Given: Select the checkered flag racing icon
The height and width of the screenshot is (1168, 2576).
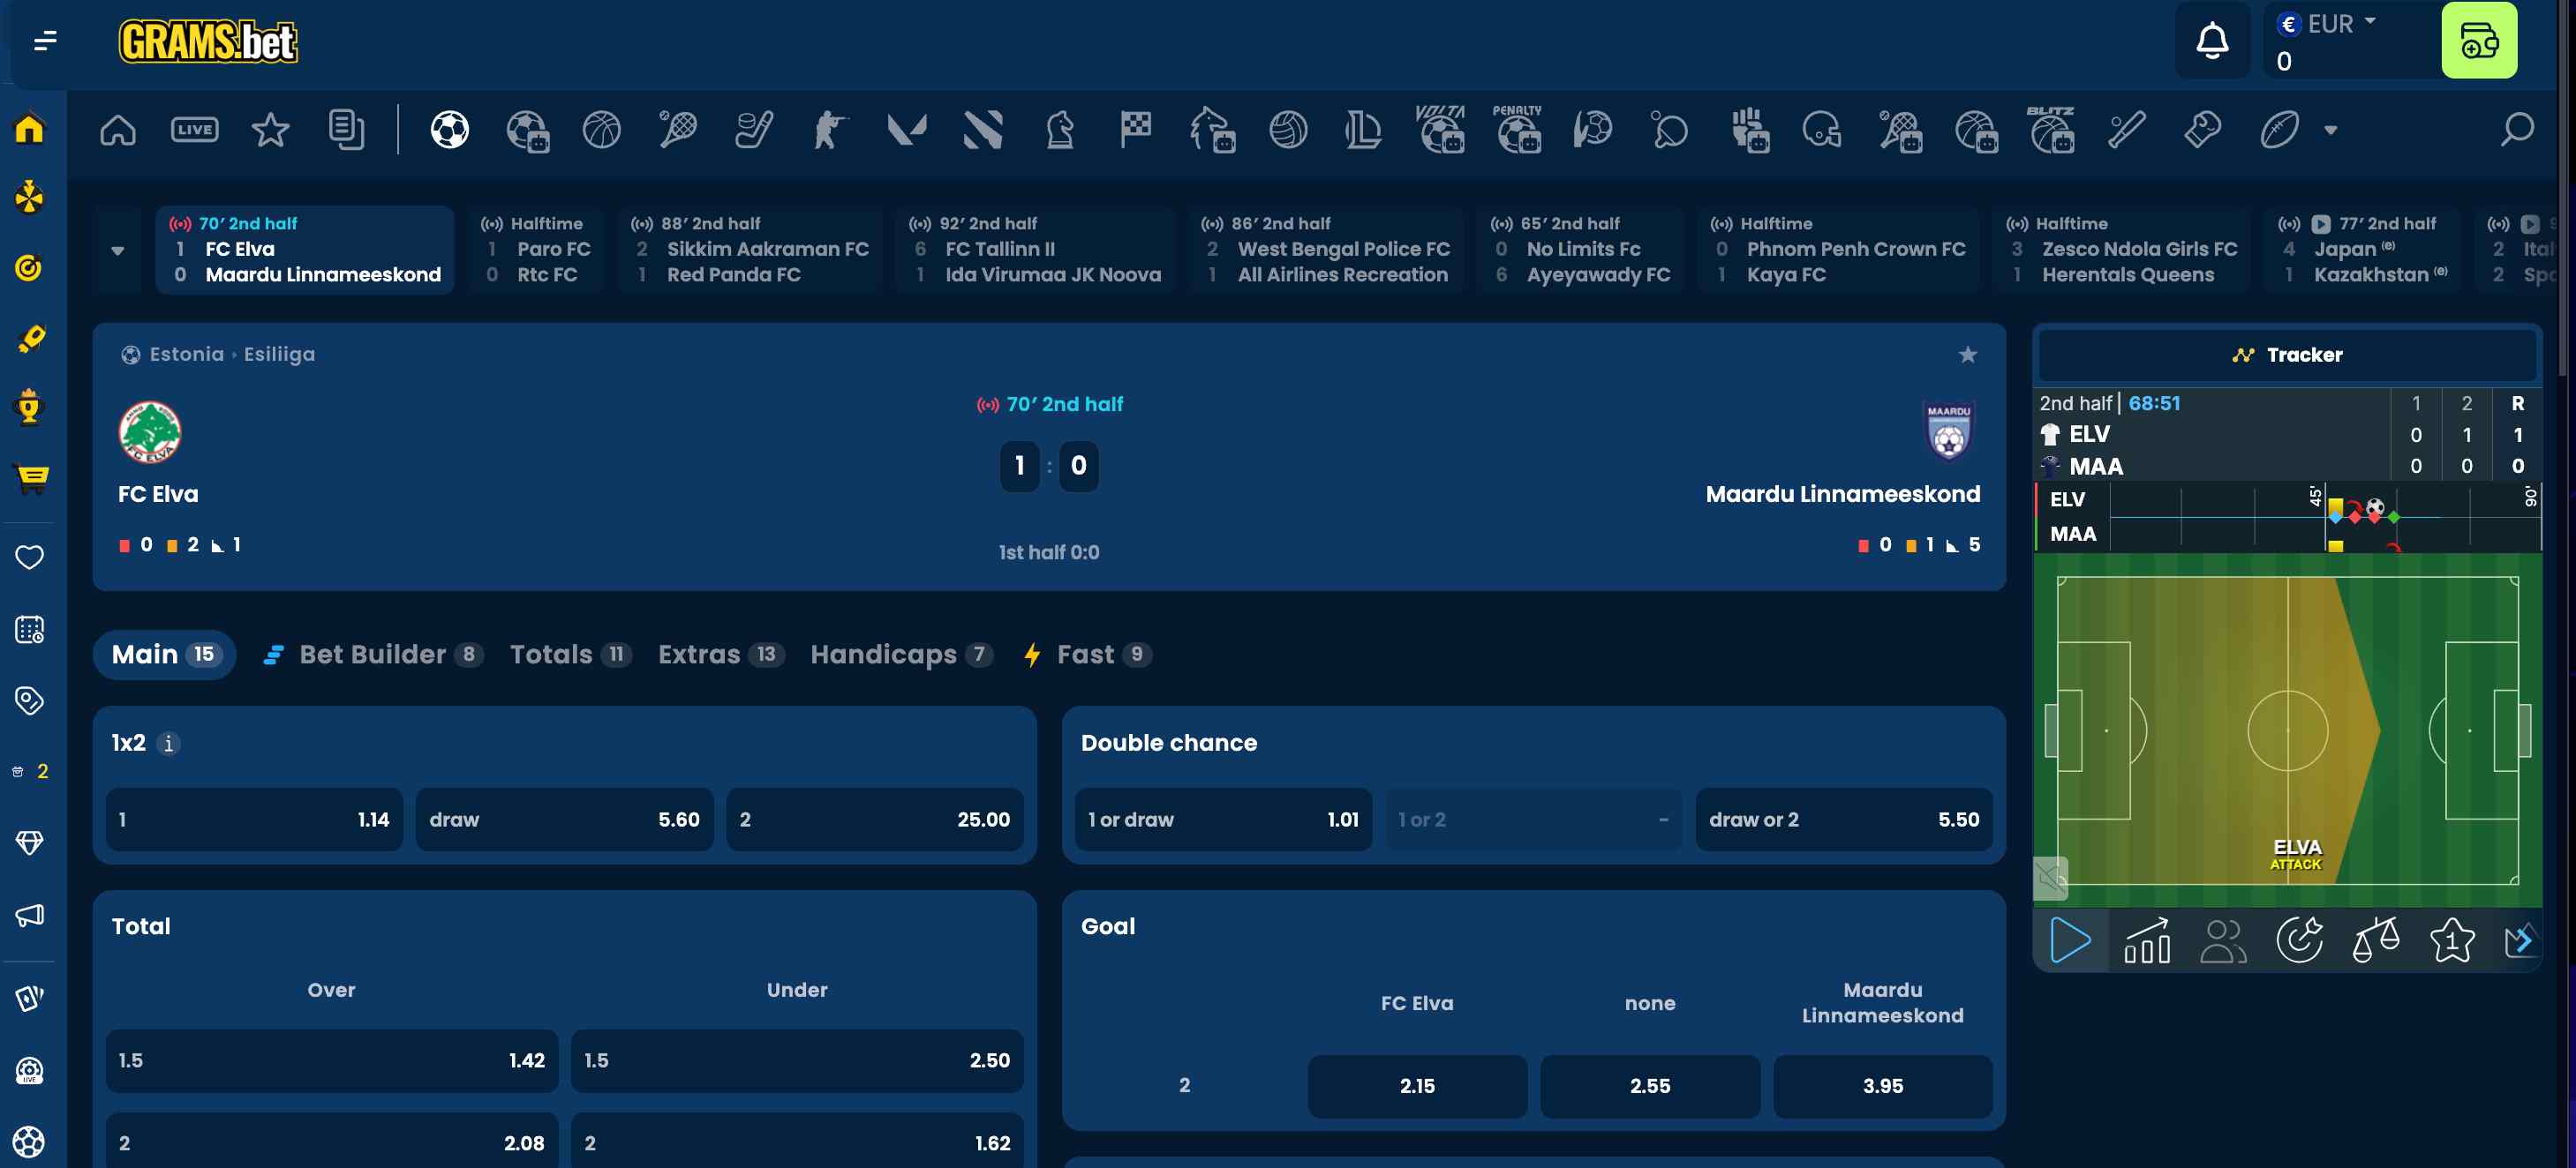Looking at the screenshot, I should click(x=1135, y=130).
